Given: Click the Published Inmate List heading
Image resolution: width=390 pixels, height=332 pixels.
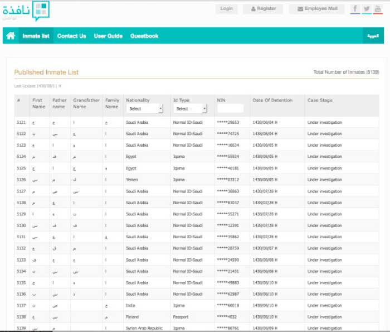Looking at the screenshot, I should (46, 72).
